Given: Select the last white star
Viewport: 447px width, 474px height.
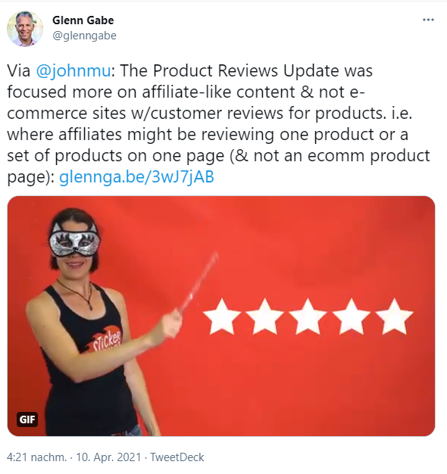Looking at the screenshot, I should pos(395,317).
